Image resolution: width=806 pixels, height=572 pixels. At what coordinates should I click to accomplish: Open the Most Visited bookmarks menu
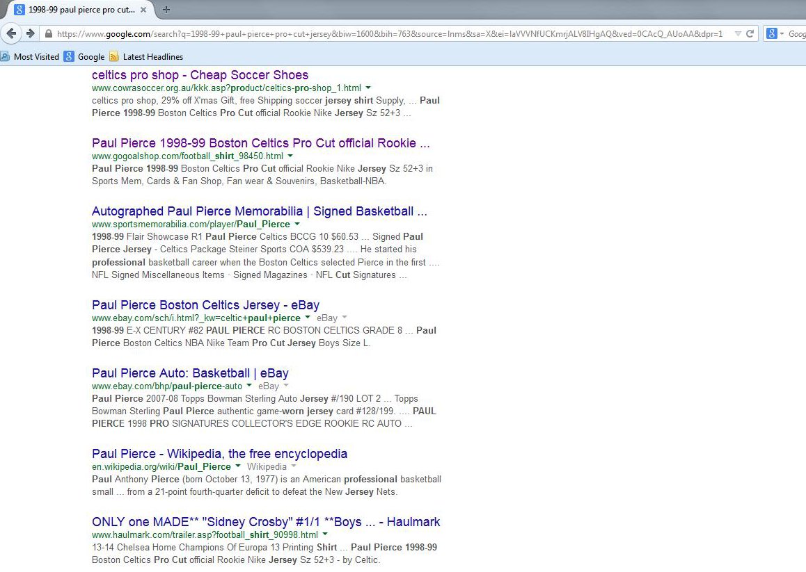click(30, 57)
